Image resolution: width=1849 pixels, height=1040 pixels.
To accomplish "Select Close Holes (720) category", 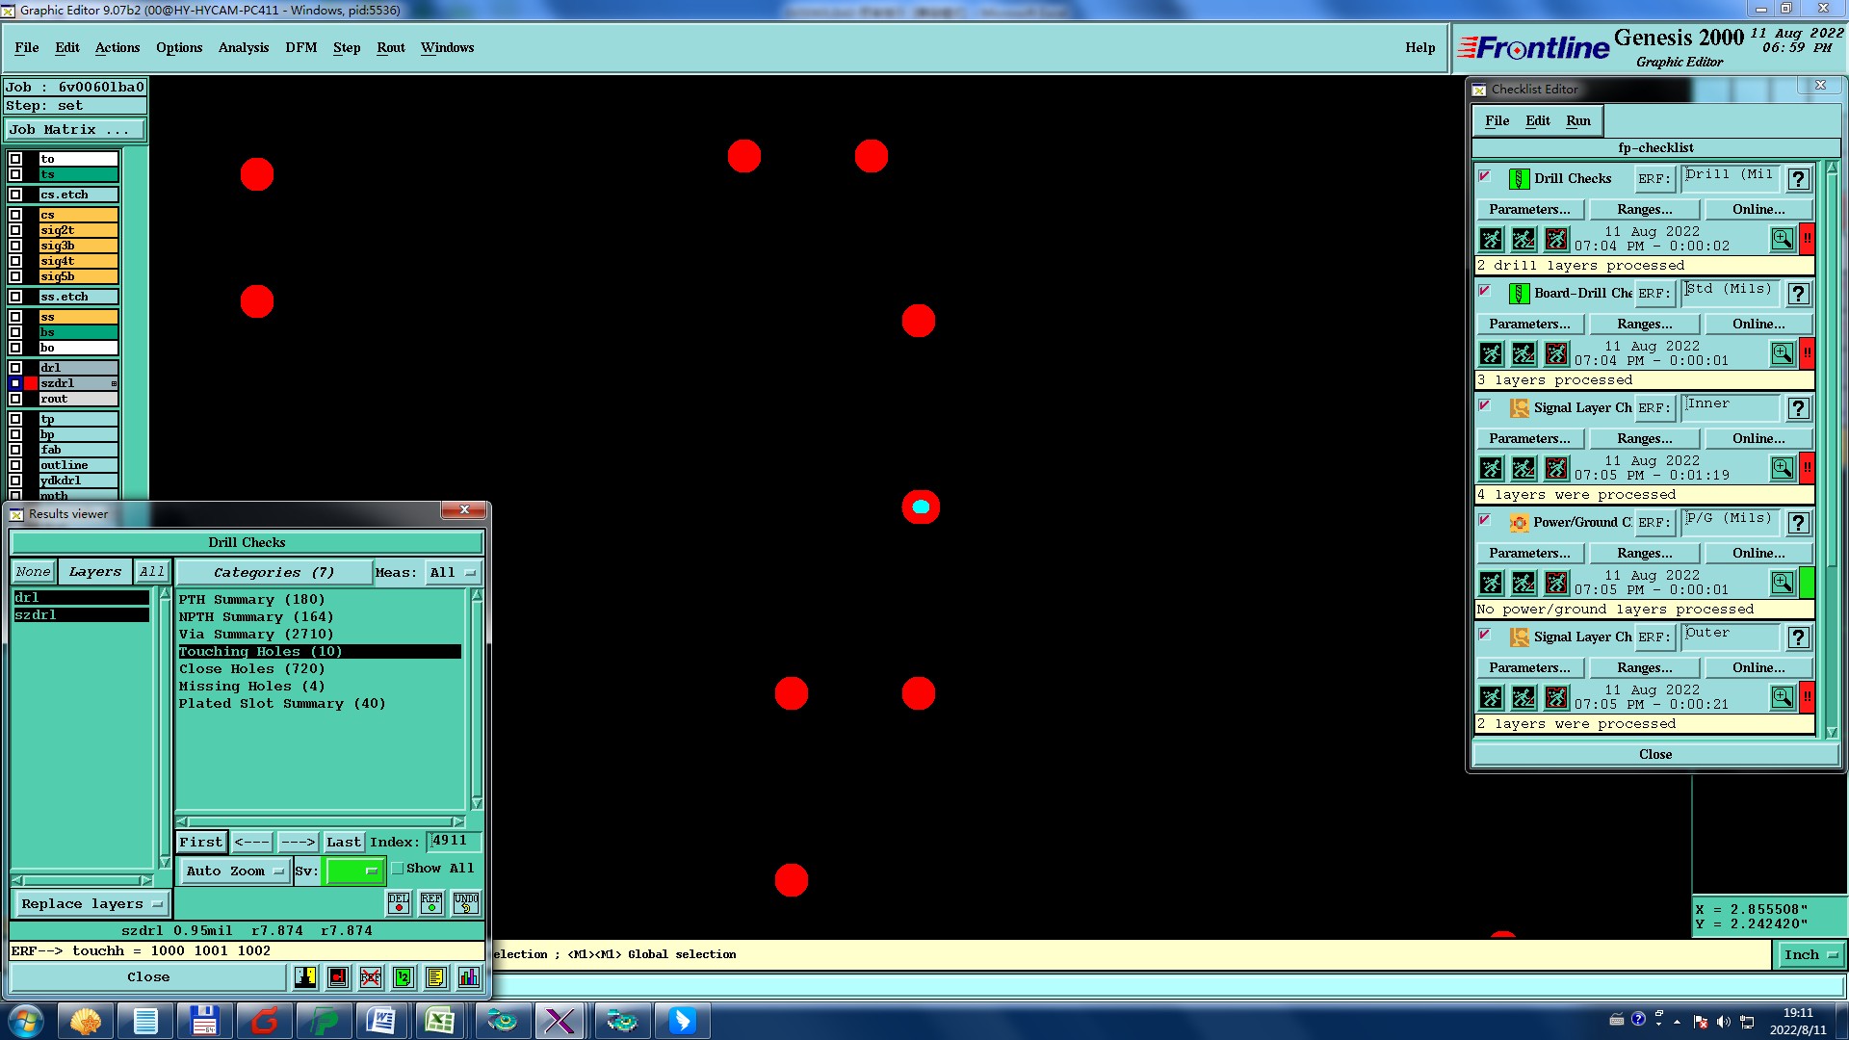I will 251,669.
